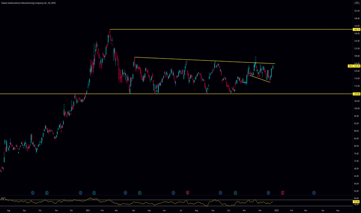The height and width of the screenshot is (213, 361).
Task: Click the RSI value 57.69 label
Action: (x=357, y=202)
